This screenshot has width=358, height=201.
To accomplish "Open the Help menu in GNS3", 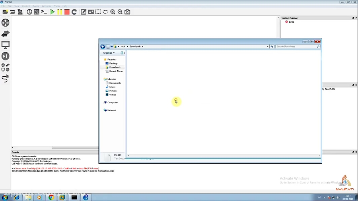I will tap(65, 6).
